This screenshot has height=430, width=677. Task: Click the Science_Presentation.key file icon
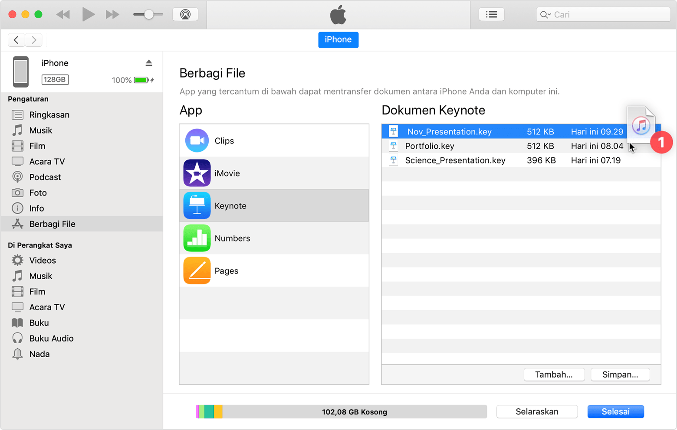(393, 160)
